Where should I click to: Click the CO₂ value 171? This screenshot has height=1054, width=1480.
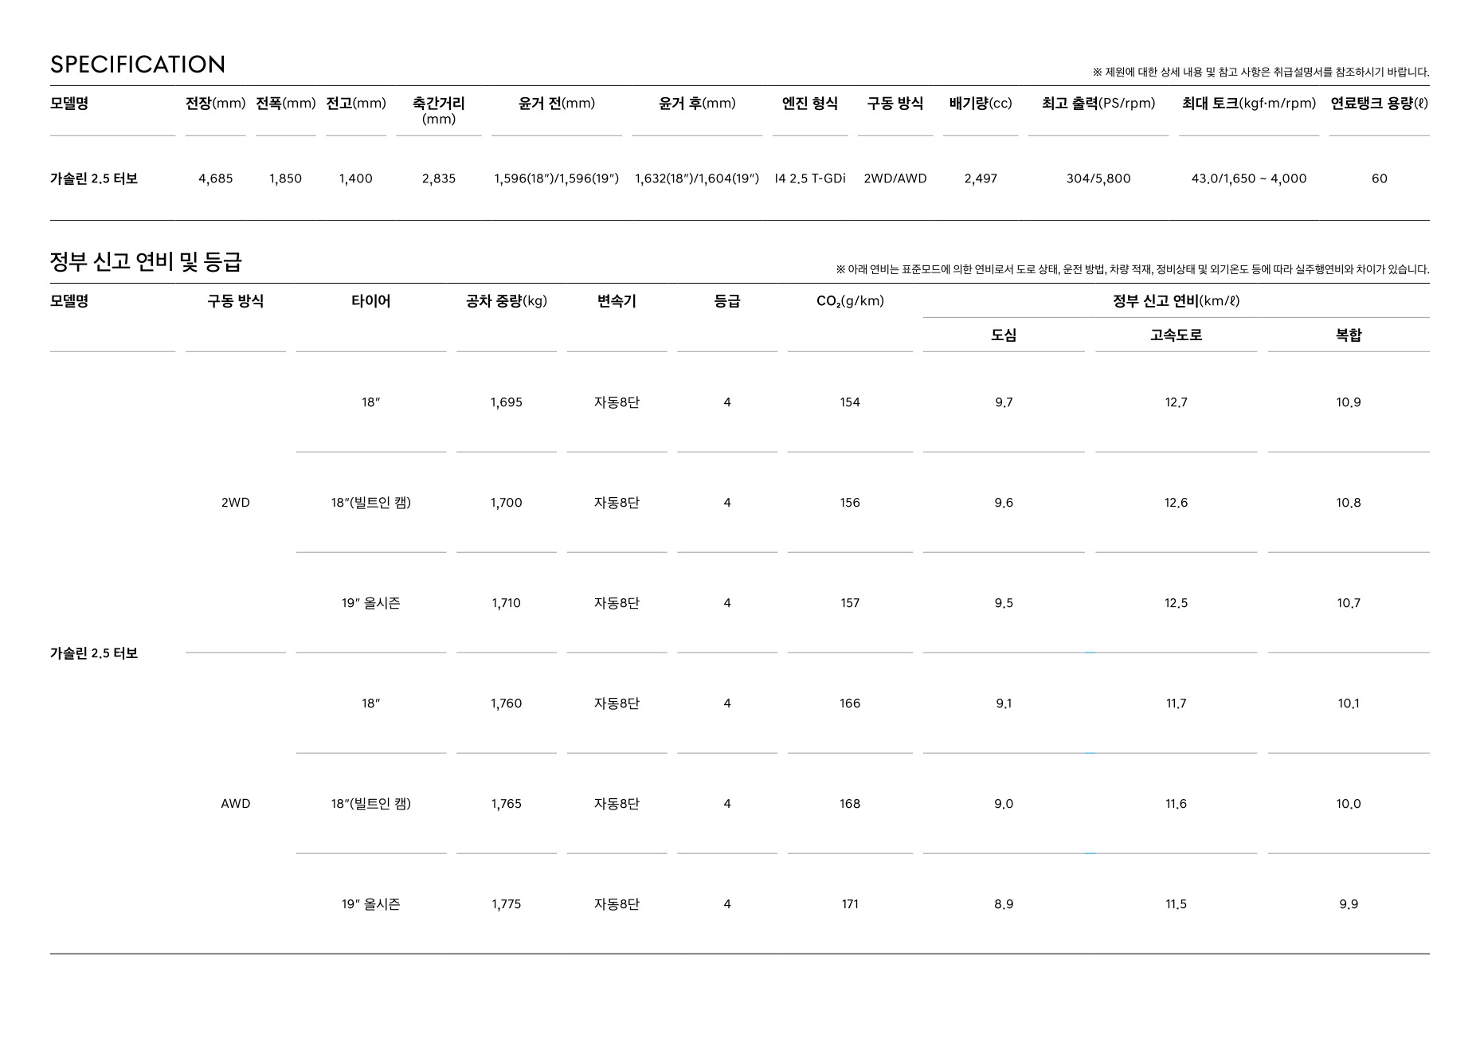pos(850,904)
